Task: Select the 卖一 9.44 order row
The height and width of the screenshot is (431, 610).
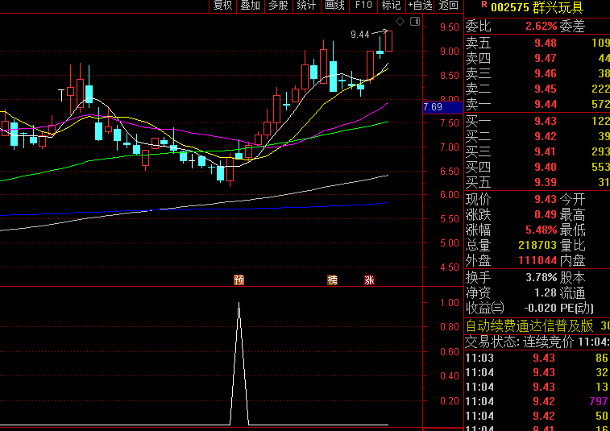Action: point(537,104)
